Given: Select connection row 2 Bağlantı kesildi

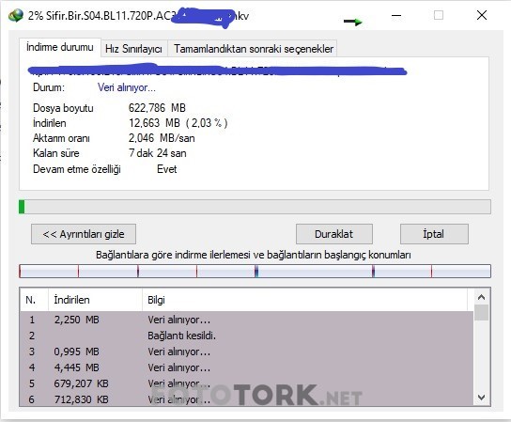Looking at the screenshot, I should point(246,336).
